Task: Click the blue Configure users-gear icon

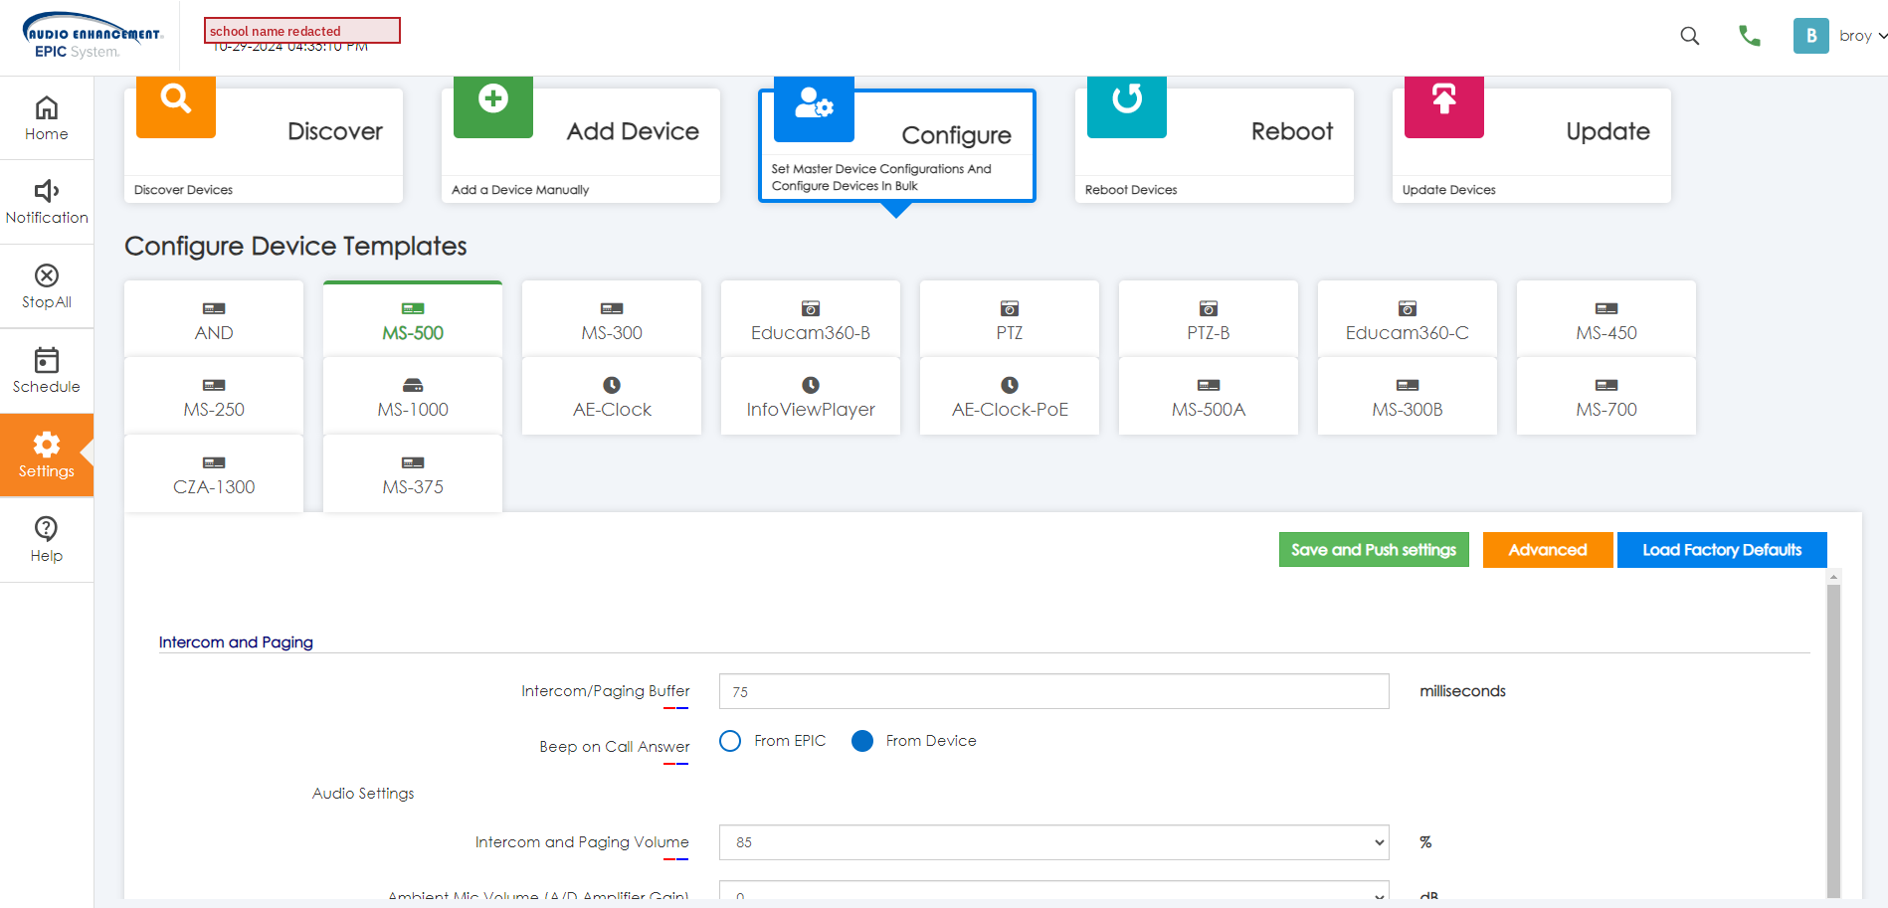Action: [814, 105]
